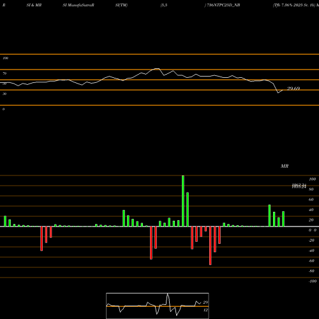The width and height of the screenshot is (319, 319).
Task: Click the '29' value in mini chart
Action: (205, 302)
